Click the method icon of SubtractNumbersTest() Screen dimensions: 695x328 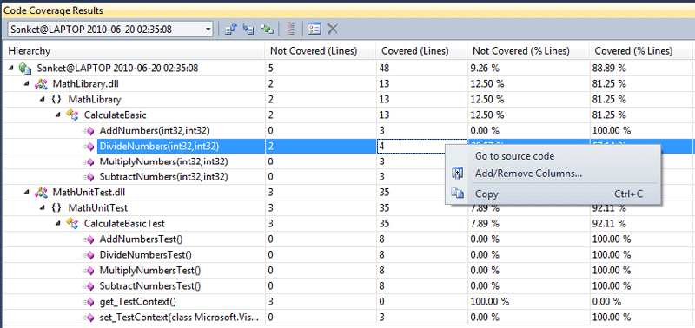click(89, 286)
